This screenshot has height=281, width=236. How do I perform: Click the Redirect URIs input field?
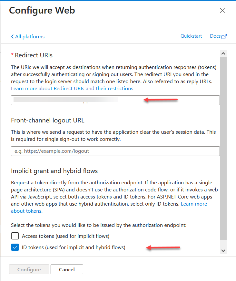pos(115,100)
